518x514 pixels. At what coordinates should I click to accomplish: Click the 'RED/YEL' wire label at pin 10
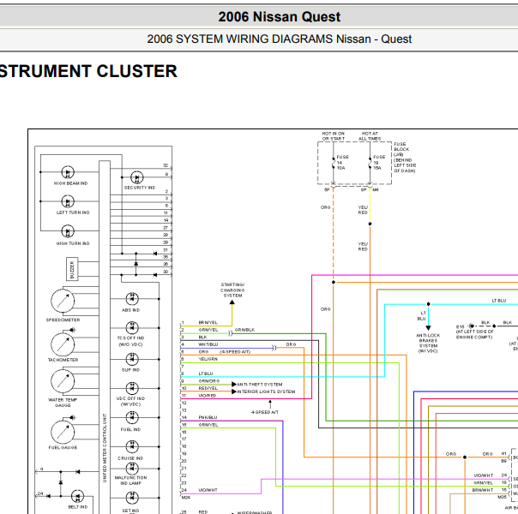pos(208,388)
